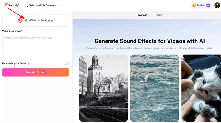Image resolution: width=221 pixels, height=123 pixels.
Task: Switch to the Creations tab
Action: pyautogui.click(x=142, y=15)
